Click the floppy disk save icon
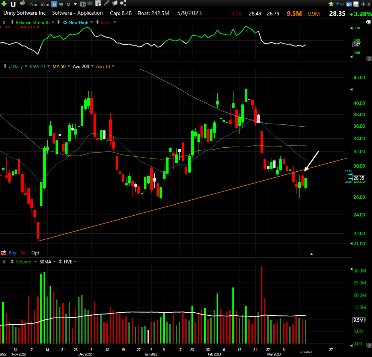372x357 pixels. pyautogui.click(x=356, y=4)
